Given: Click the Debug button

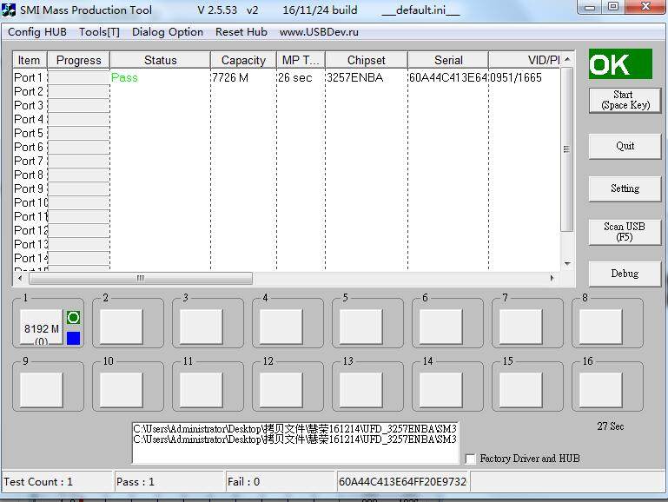Looking at the screenshot, I should [625, 274].
